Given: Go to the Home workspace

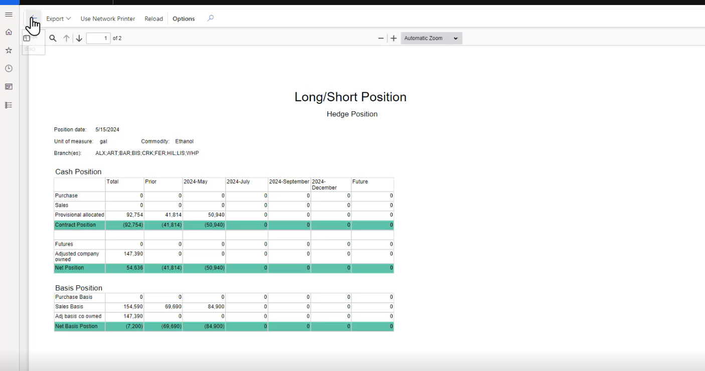Looking at the screenshot, I should point(9,32).
